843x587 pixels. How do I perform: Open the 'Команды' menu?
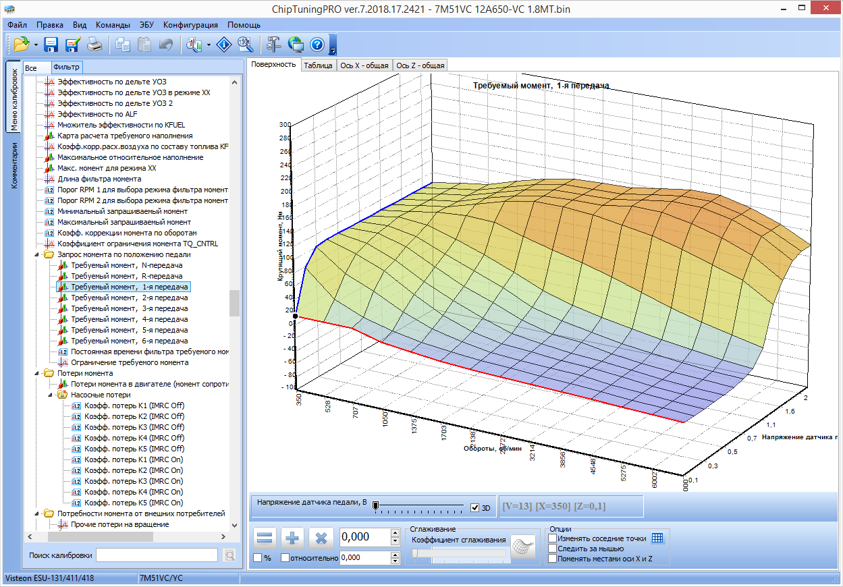[x=113, y=24]
